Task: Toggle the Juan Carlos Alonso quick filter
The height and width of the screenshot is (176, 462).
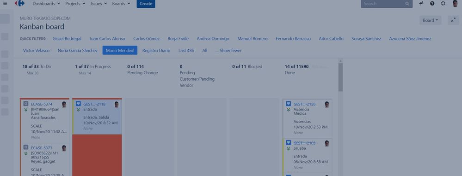Action: pos(107,39)
